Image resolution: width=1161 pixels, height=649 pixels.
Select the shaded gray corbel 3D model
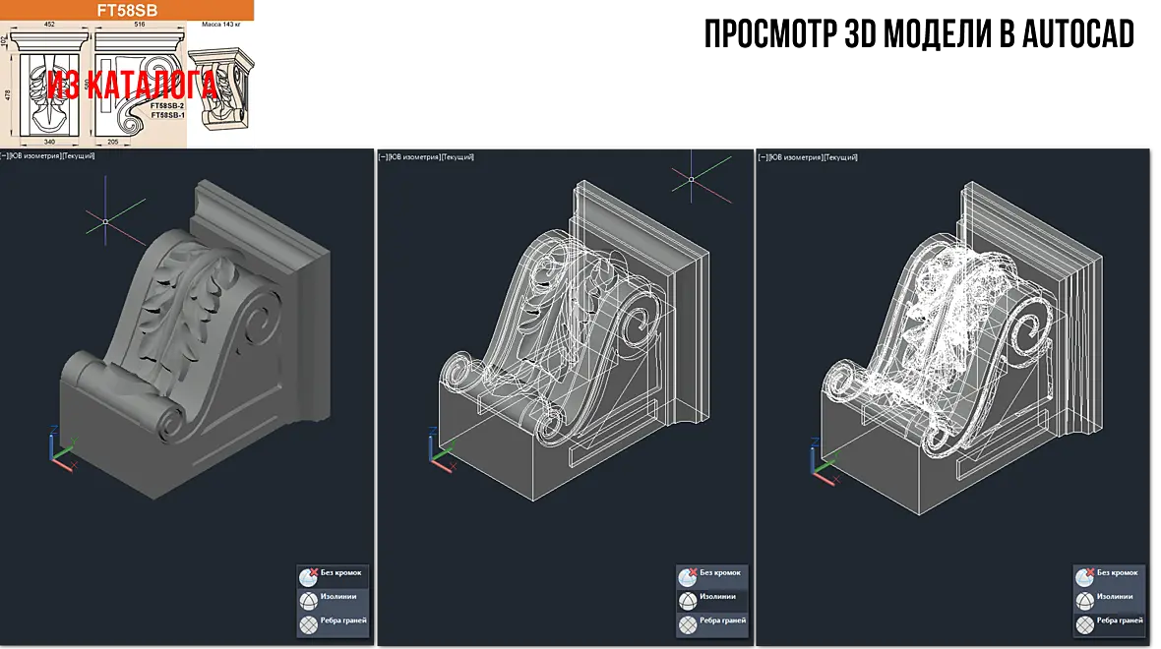(196, 339)
